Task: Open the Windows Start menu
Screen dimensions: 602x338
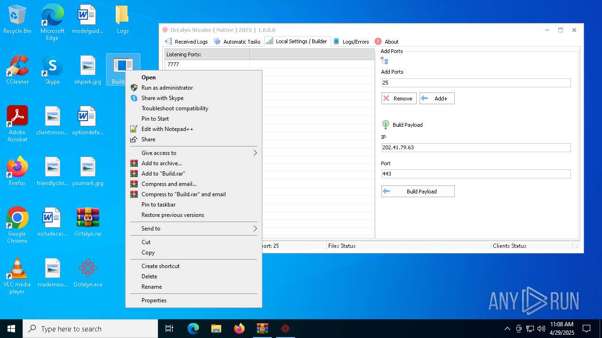Action: 11,329
